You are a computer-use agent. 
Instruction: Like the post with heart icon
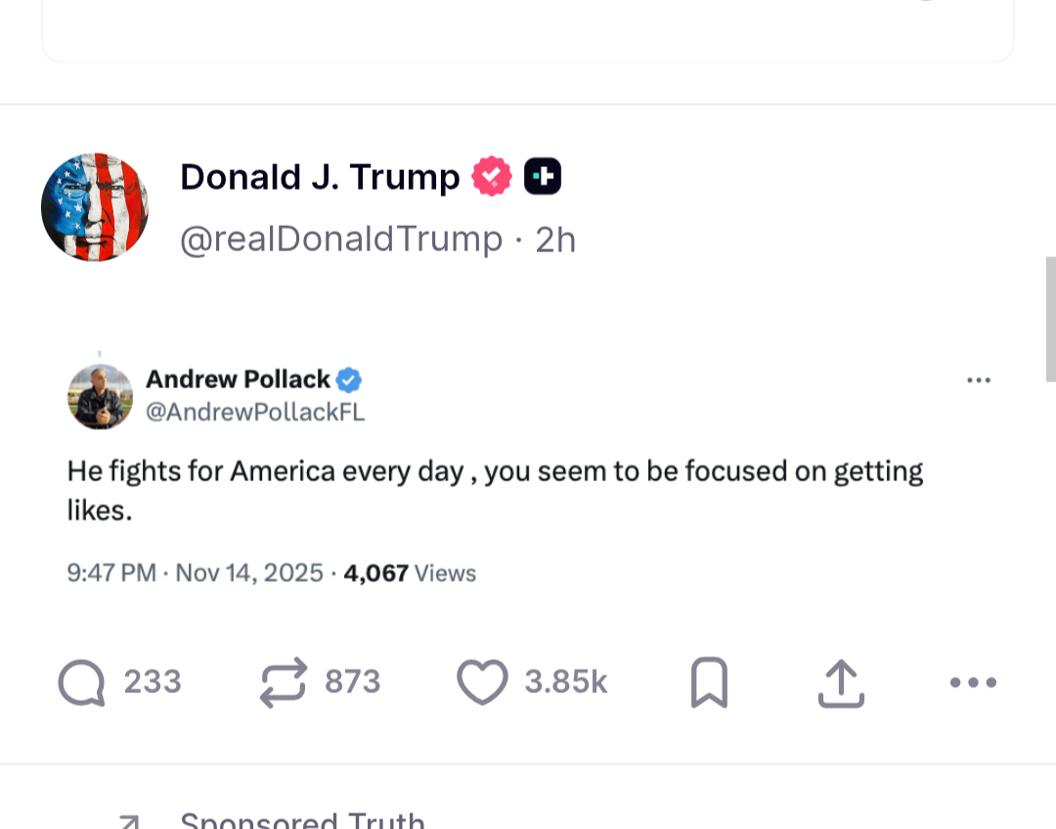pyautogui.click(x=483, y=682)
